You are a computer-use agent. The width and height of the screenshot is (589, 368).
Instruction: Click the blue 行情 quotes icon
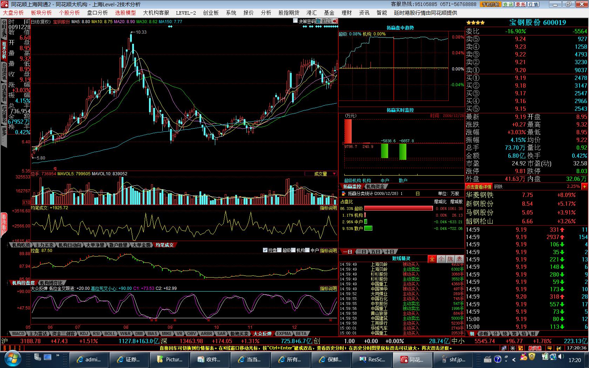tap(533, 4)
